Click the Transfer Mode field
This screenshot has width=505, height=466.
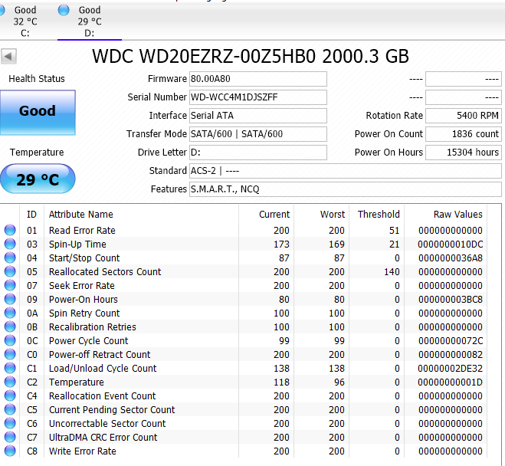pyautogui.click(x=258, y=134)
